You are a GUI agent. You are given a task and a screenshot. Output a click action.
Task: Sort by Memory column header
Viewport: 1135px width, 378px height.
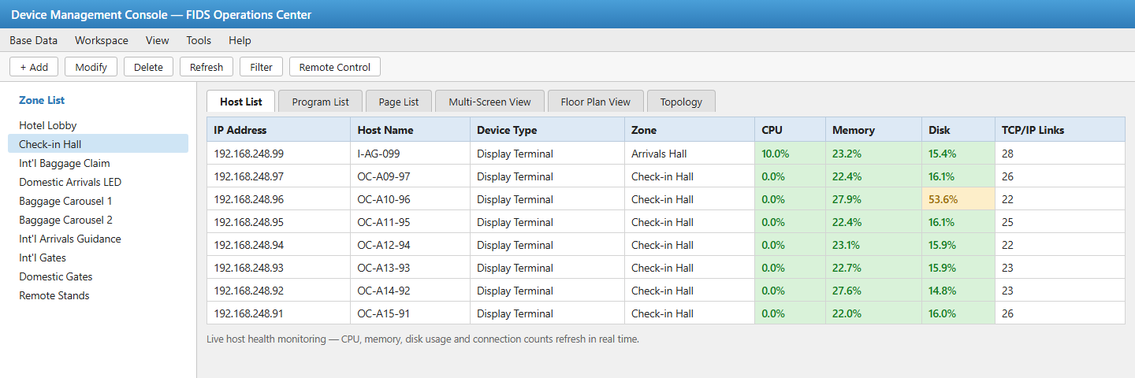(874, 130)
